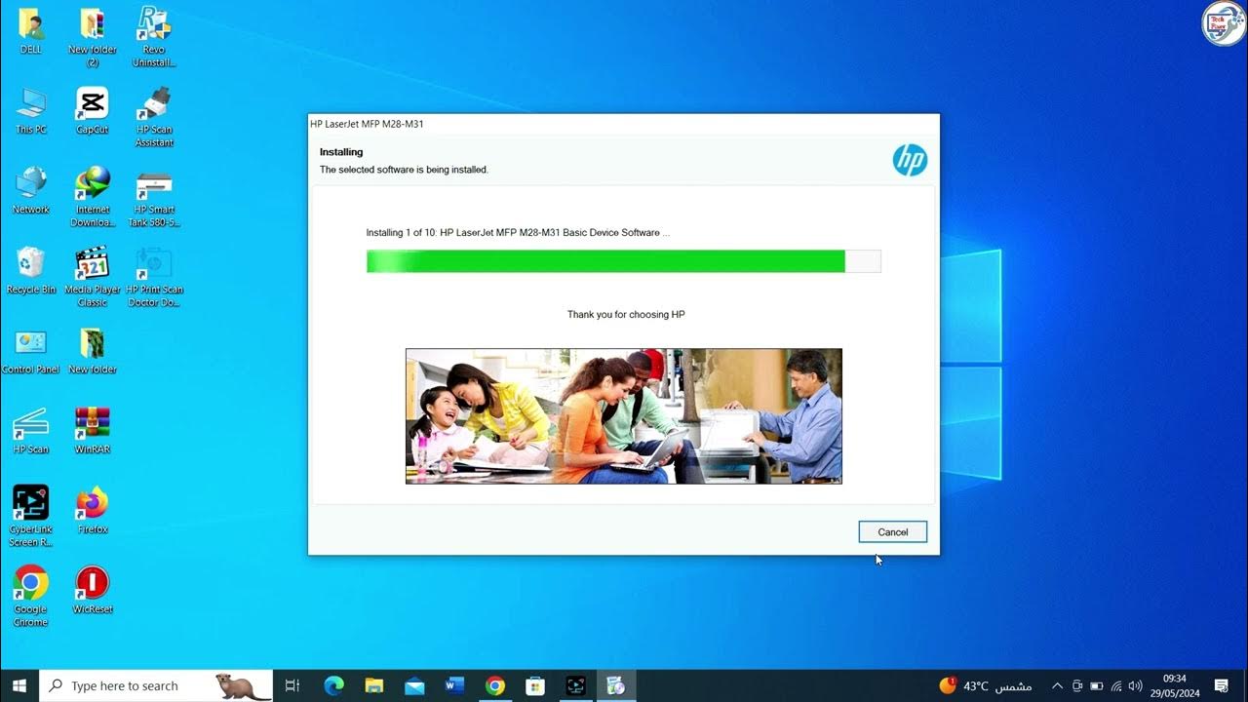1248x702 pixels.
Task: Click the battery status tray icon
Action: pyautogui.click(x=1097, y=685)
